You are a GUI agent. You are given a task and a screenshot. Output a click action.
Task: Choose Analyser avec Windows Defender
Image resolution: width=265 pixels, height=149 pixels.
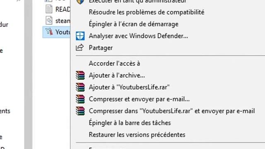coord(138,36)
